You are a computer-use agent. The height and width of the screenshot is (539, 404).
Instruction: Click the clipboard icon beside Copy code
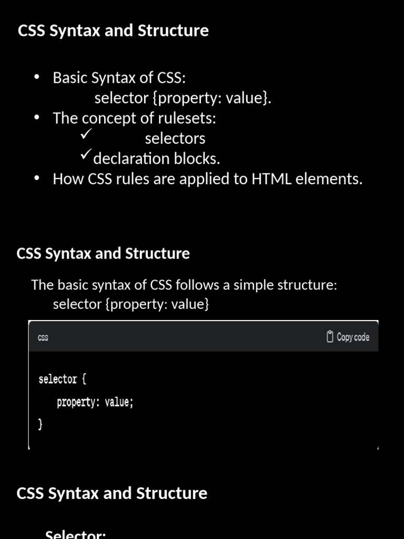pos(330,337)
